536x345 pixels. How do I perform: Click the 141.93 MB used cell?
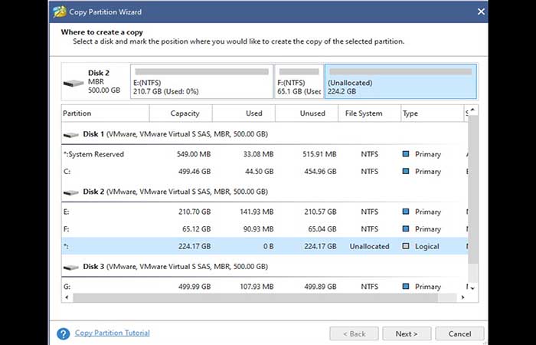tap(257, 212)
